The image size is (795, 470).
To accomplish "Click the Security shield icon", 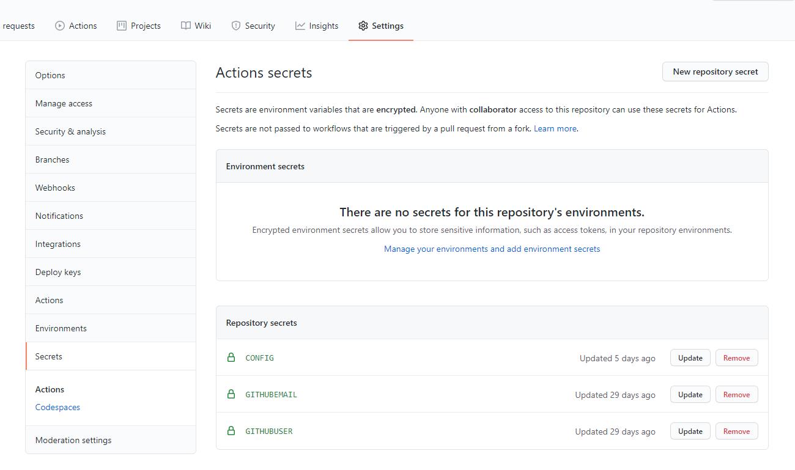I will [x=236, y=26].
